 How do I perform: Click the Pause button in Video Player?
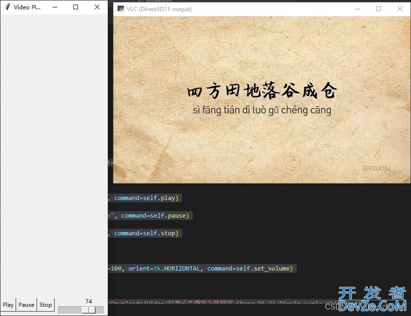coord(26,305)
